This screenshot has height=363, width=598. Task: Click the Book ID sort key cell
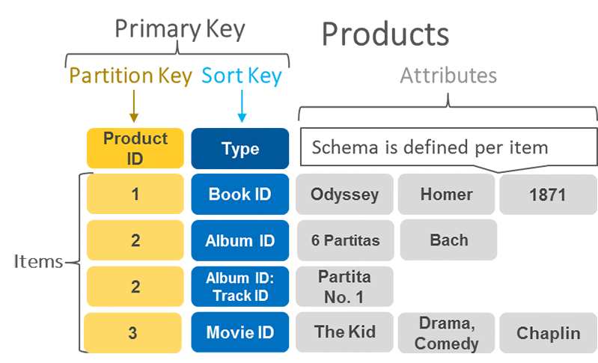point(240,194)
